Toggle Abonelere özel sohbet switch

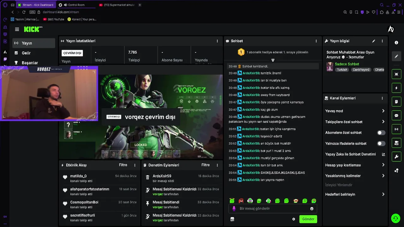pos(381,133)
